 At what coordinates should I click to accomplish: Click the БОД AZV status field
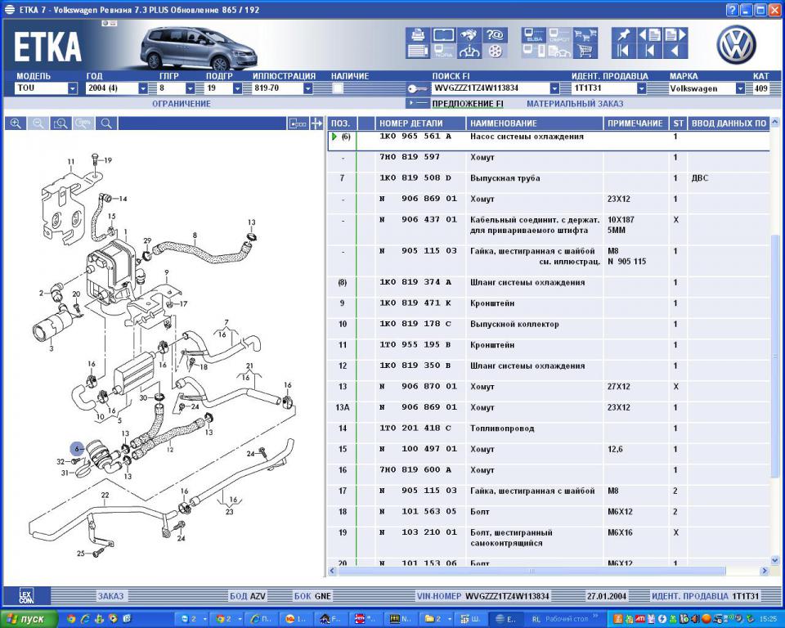[x=247, y=596]
